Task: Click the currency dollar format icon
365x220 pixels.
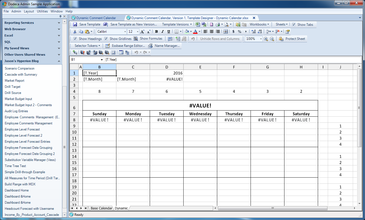Action: coord(233,32)
